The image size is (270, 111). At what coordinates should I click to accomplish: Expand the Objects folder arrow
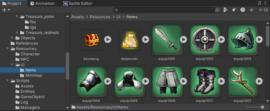click(x=12, y=38)
